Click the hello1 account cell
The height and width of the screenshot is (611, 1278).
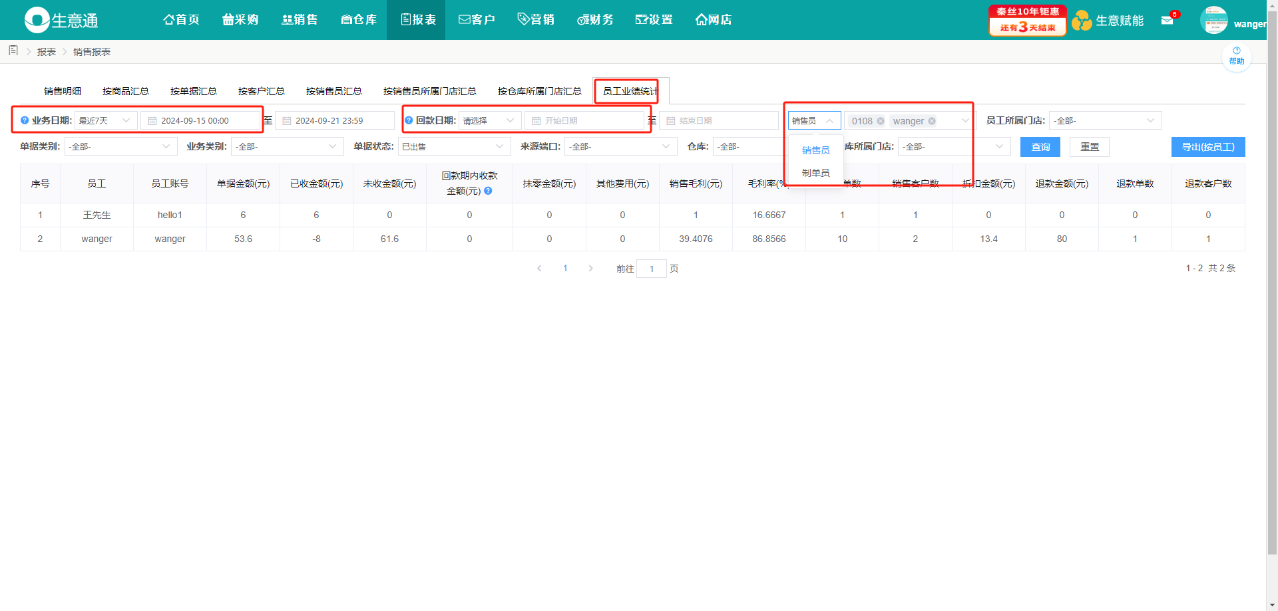170,215
